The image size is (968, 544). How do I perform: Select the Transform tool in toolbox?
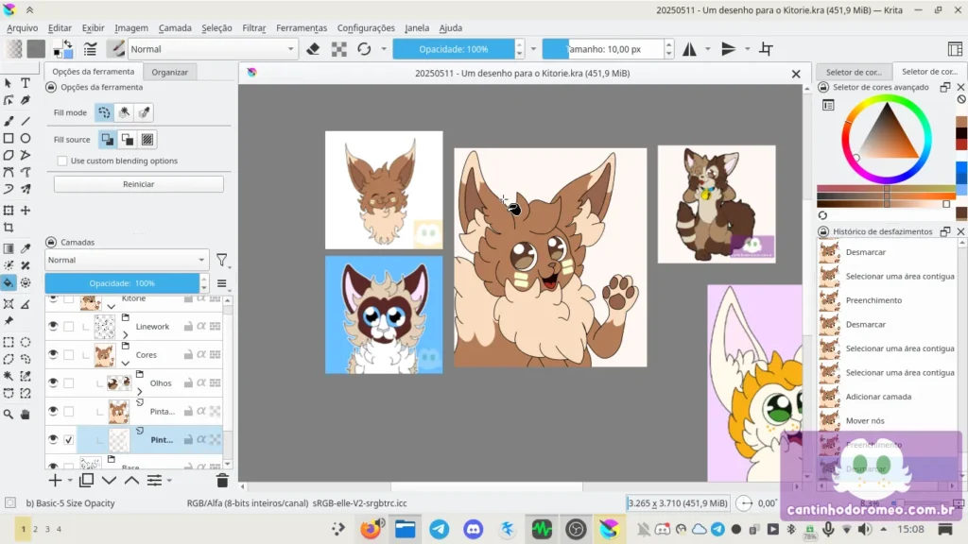(9, 211)
